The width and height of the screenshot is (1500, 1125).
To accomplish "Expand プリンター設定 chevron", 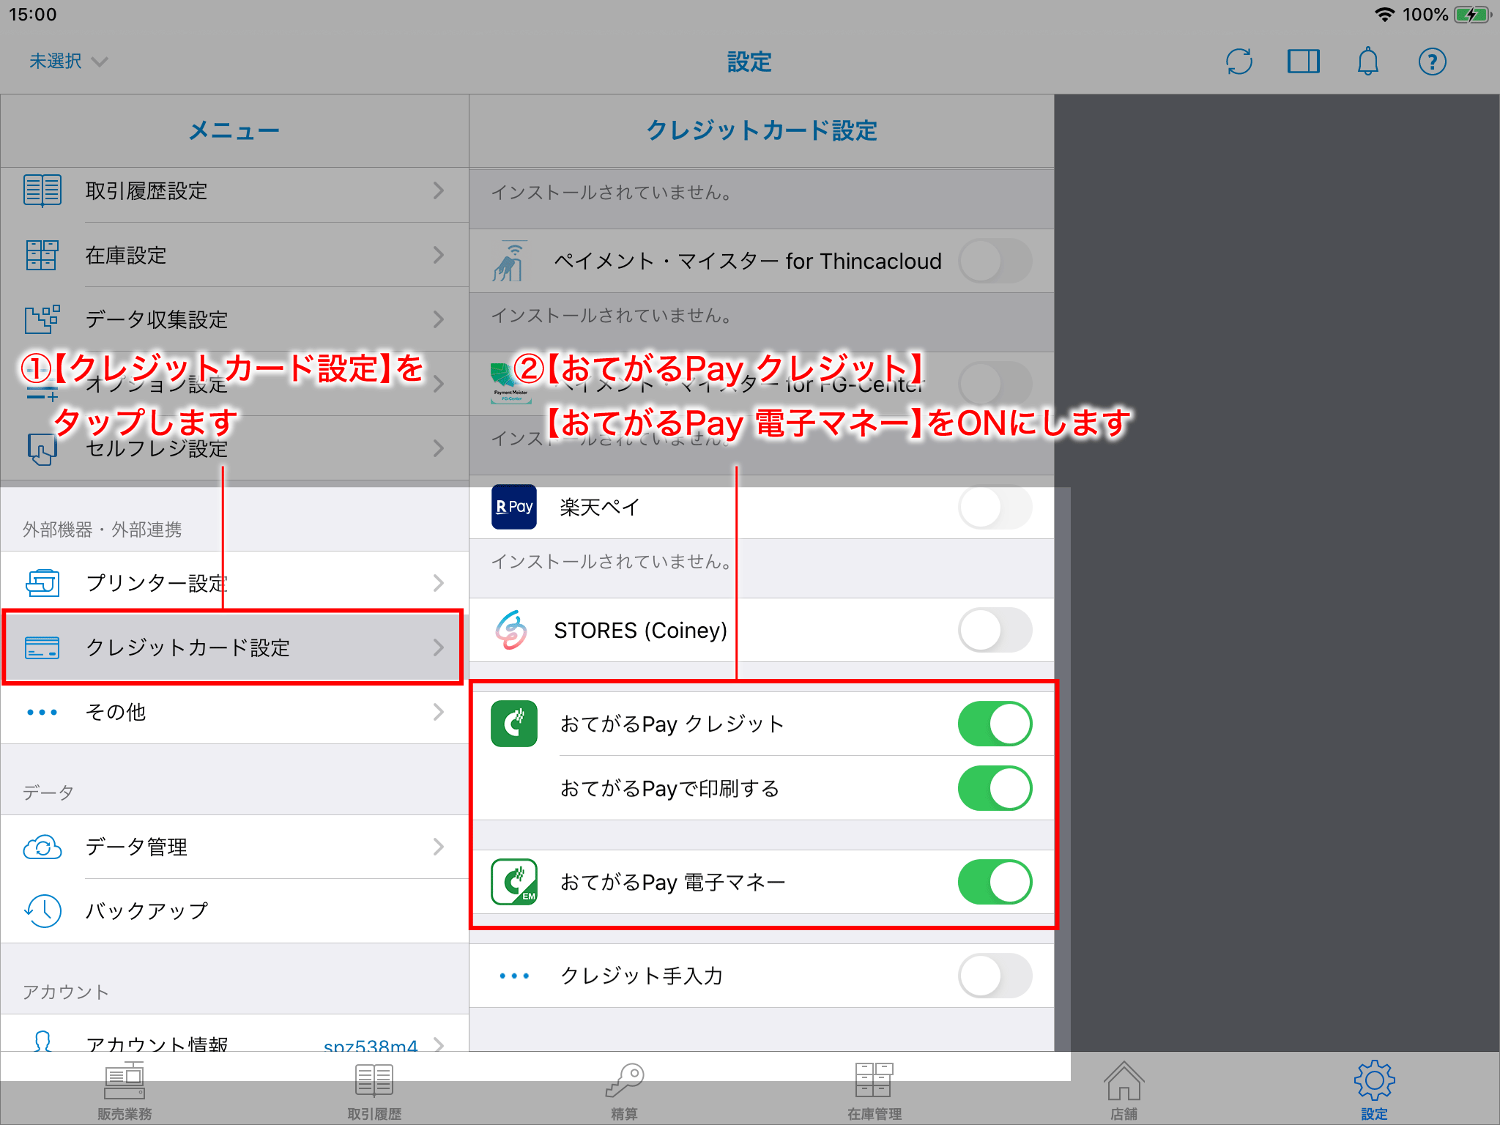I will [438, 583].
